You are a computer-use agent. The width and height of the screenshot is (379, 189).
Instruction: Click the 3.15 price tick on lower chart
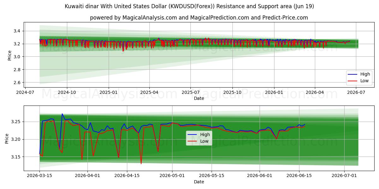pyautogui.click(x=16, y=157)
